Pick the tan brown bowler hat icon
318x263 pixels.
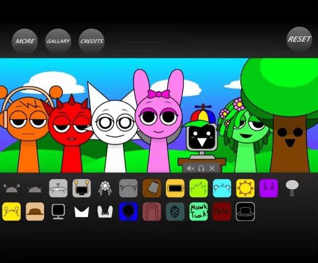click(x=35, y=212)
